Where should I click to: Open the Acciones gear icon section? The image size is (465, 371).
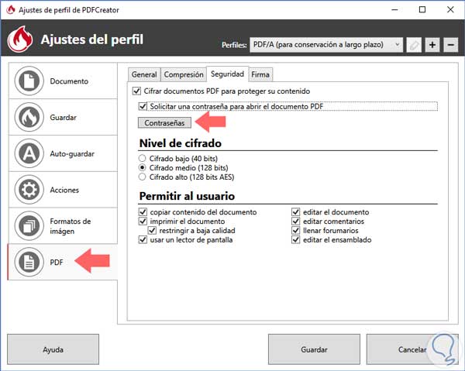coord(29,190)
